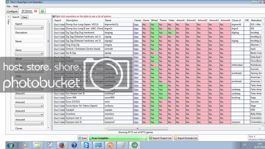Open View clones link for Zupapa!
Image resolution: width=265 pixels, height=149 pixels.
(136, 110)
